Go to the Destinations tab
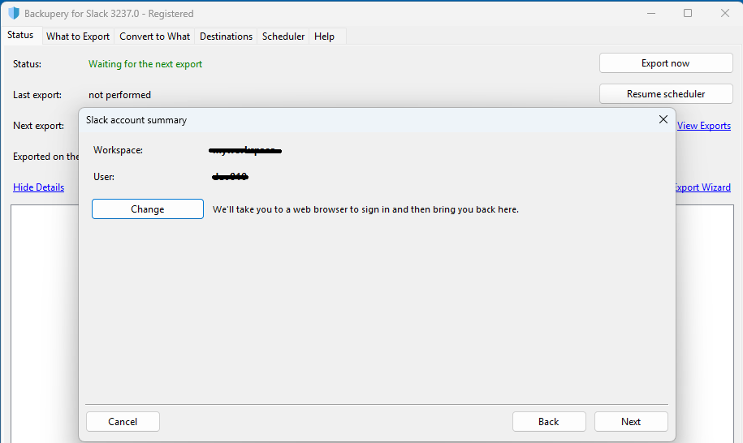 click(x=226, y=37)
